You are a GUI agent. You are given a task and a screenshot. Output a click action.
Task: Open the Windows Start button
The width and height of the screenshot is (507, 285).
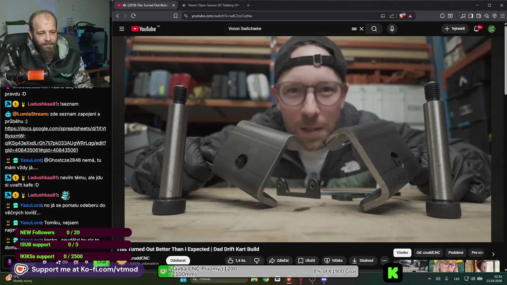[183, 279]
